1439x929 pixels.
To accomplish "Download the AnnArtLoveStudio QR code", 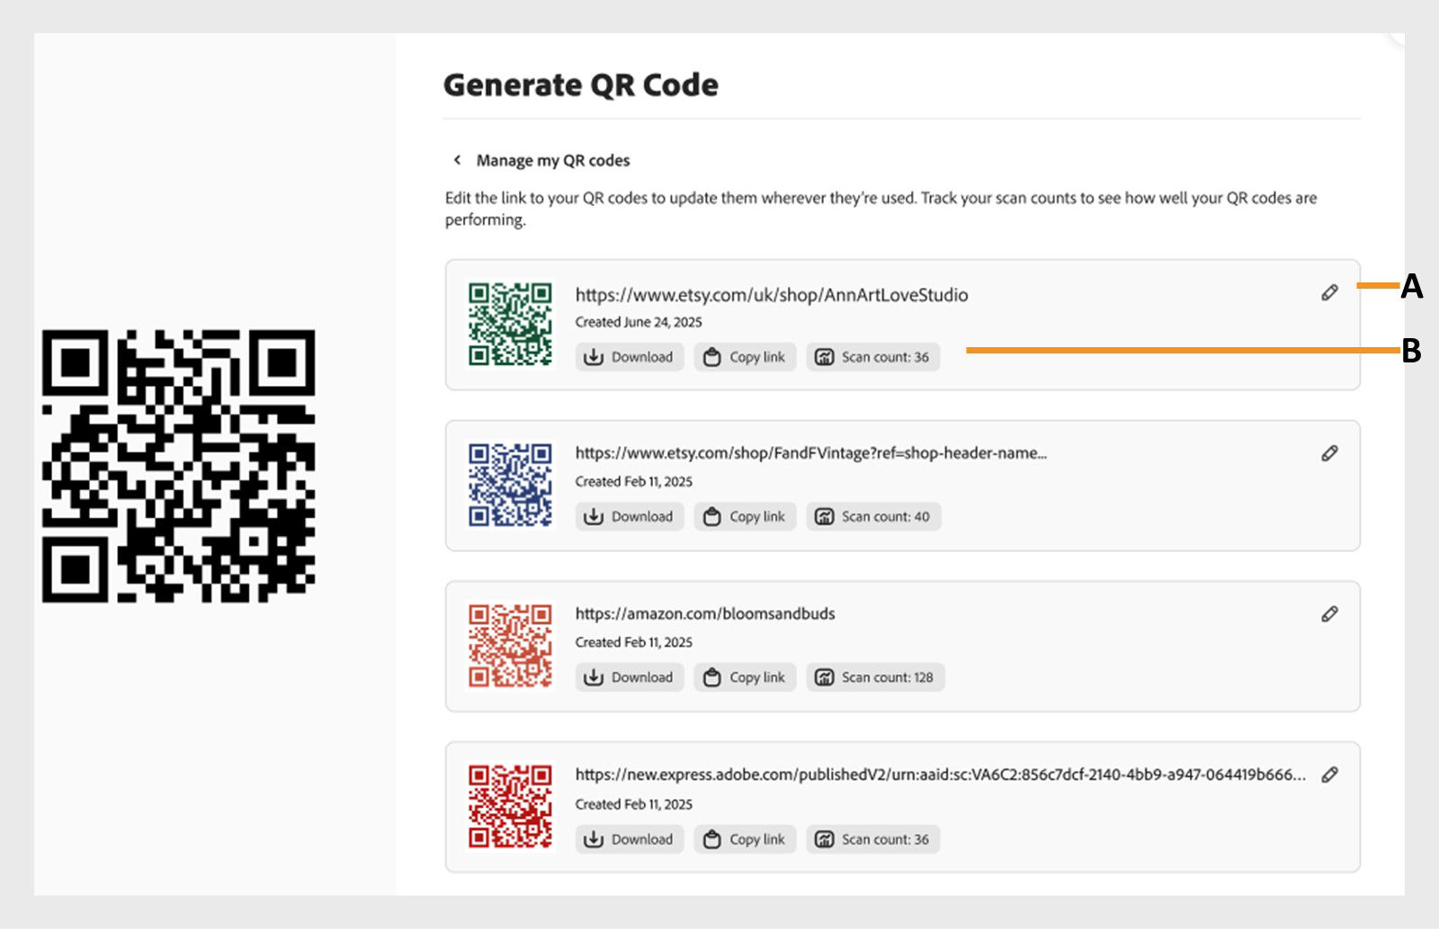I will 630,357.
